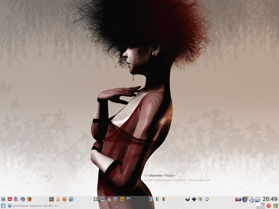Open the KDE application launcher menu
Image resolution: width=279 pixels, height=209 pixels.
(3, 206)
